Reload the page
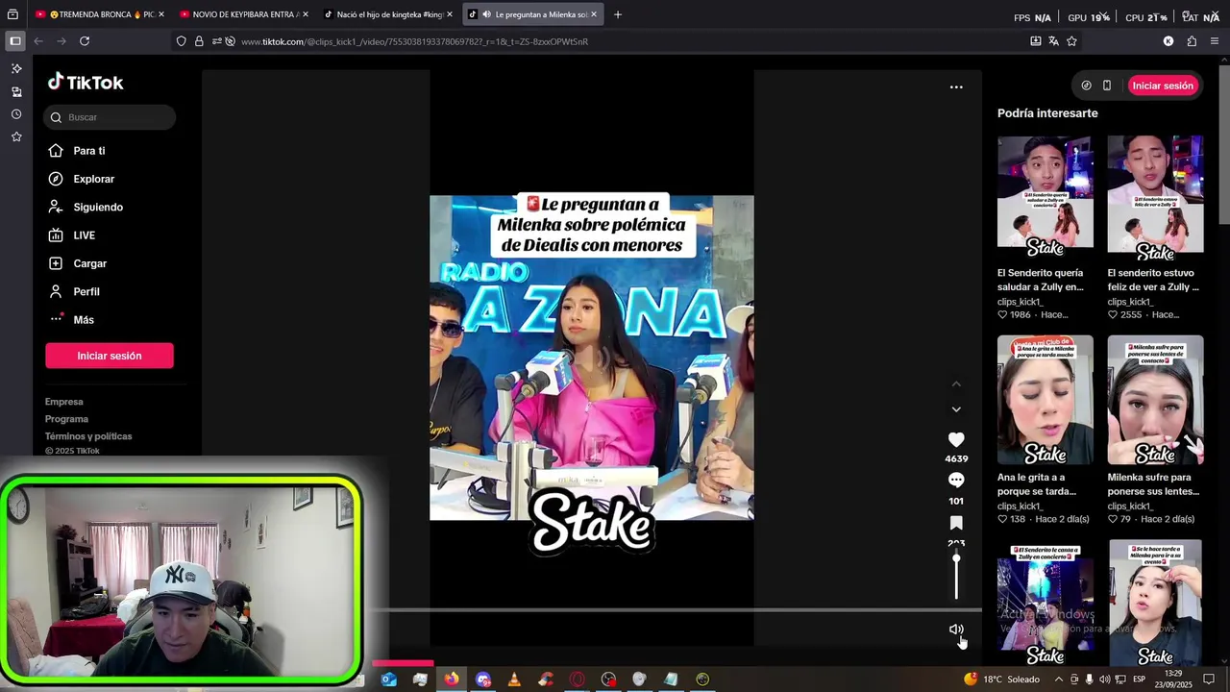 pyautogui.click(x=85, y=41)
